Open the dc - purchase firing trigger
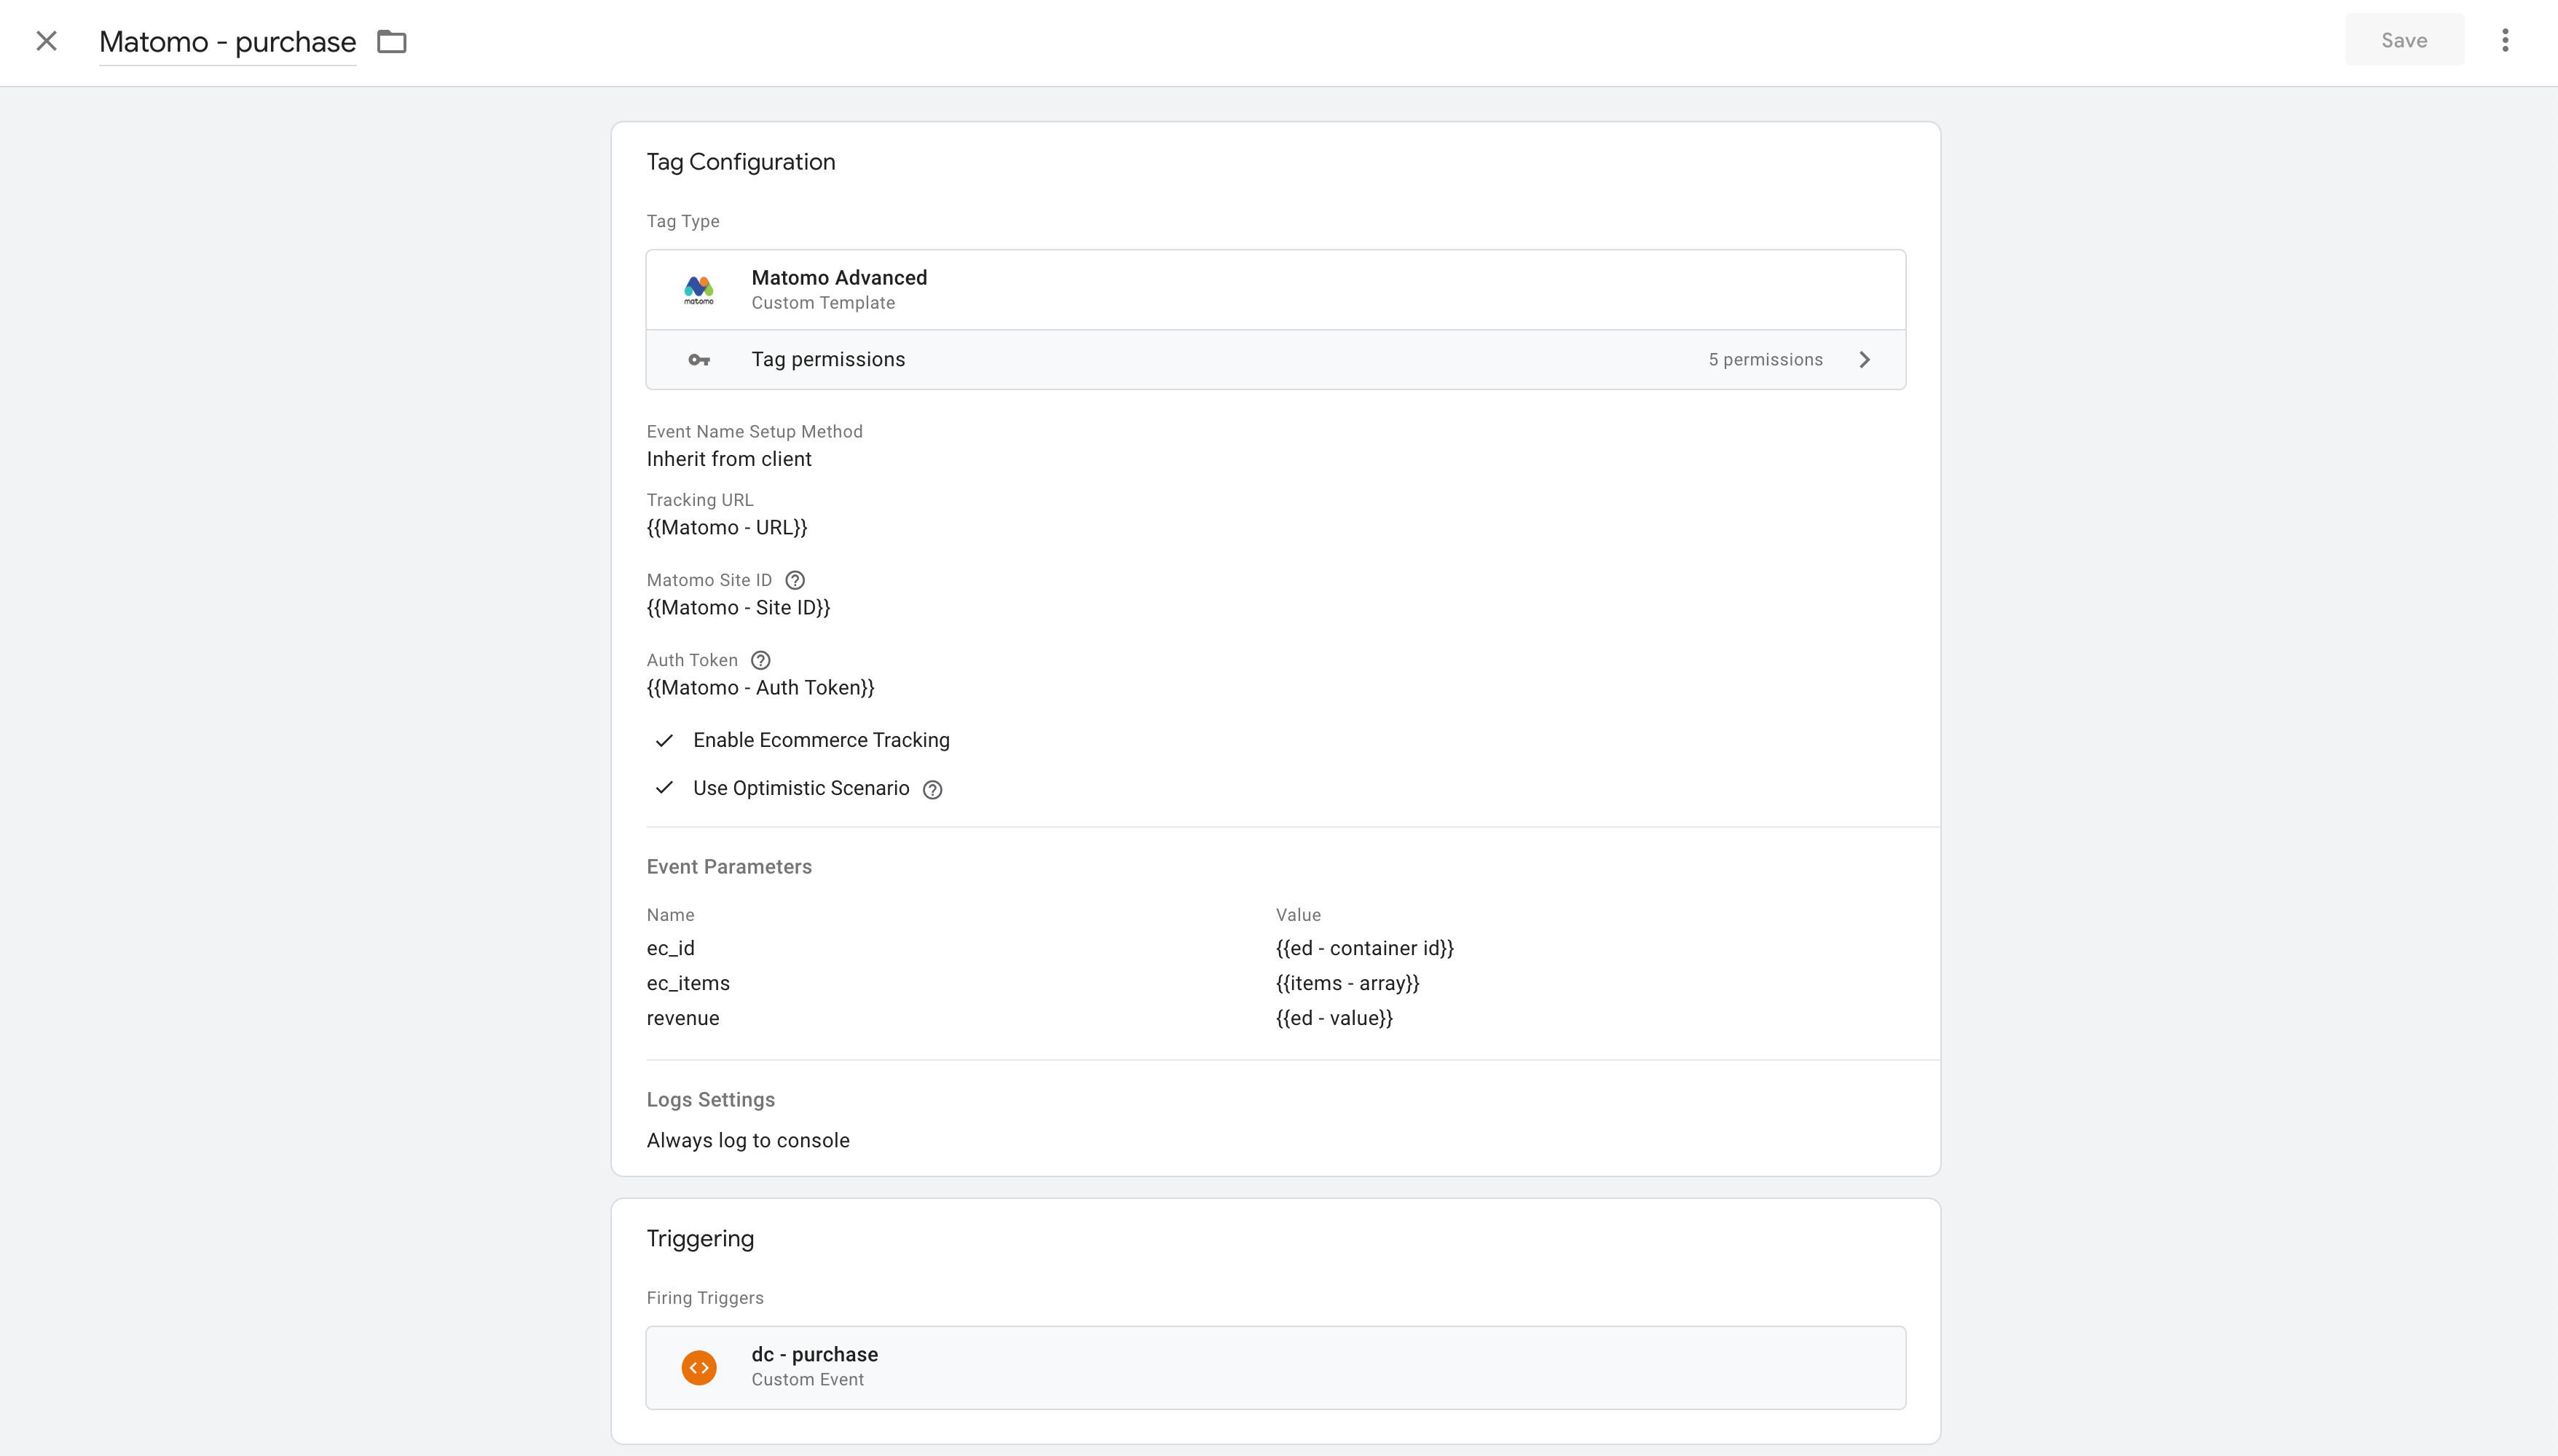 pyautogui.click(x=1275, y=1367)
